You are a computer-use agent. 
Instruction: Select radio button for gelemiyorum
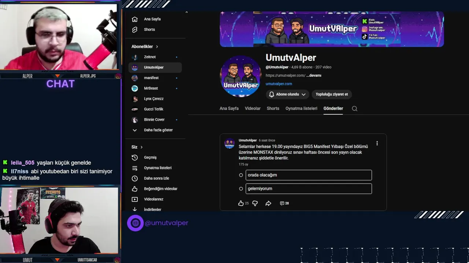click(x=241, y=189)
